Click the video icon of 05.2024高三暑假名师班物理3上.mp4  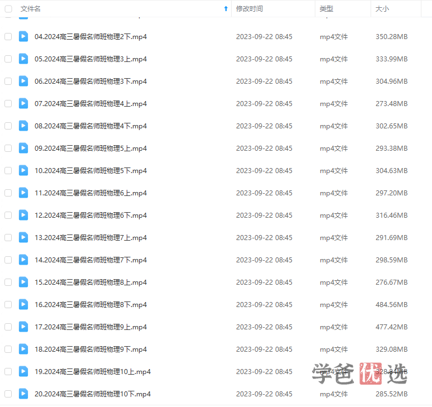tap(23, 59)
